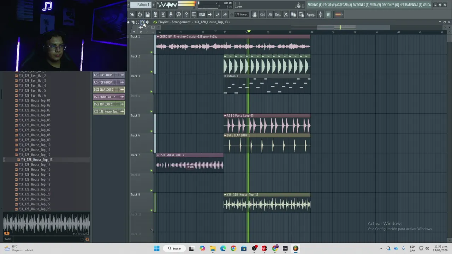Select the zoom magnifier playlist tool

142,22
